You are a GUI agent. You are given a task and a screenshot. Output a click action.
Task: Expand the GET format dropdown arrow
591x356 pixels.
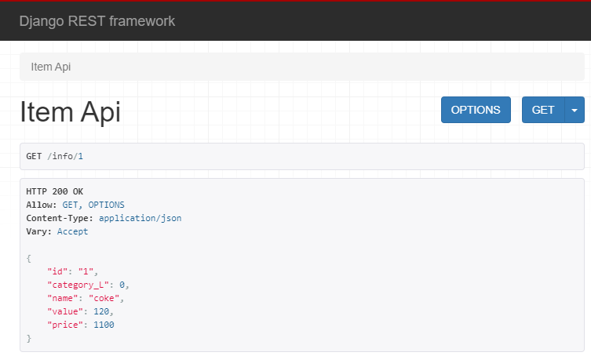575,110
